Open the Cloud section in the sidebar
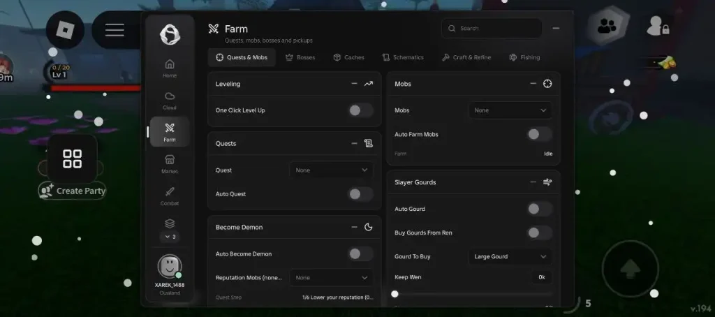This screenshot has height=317, width=715. (x=170, y=101)
